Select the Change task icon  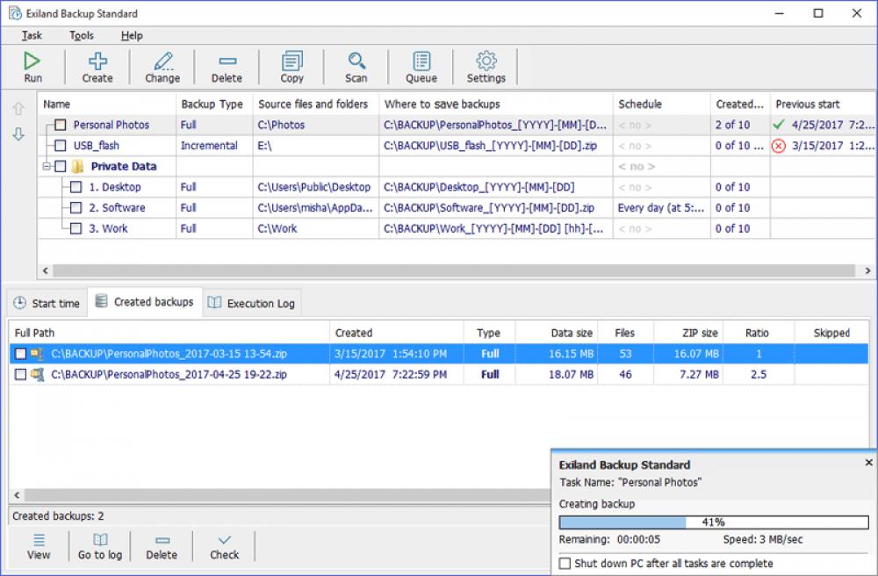(162, 66)
